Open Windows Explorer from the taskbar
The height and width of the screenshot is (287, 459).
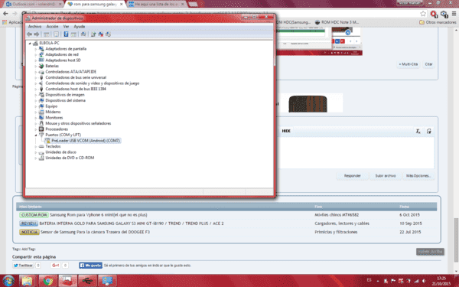pyautogui.click(x=28, y=281)
